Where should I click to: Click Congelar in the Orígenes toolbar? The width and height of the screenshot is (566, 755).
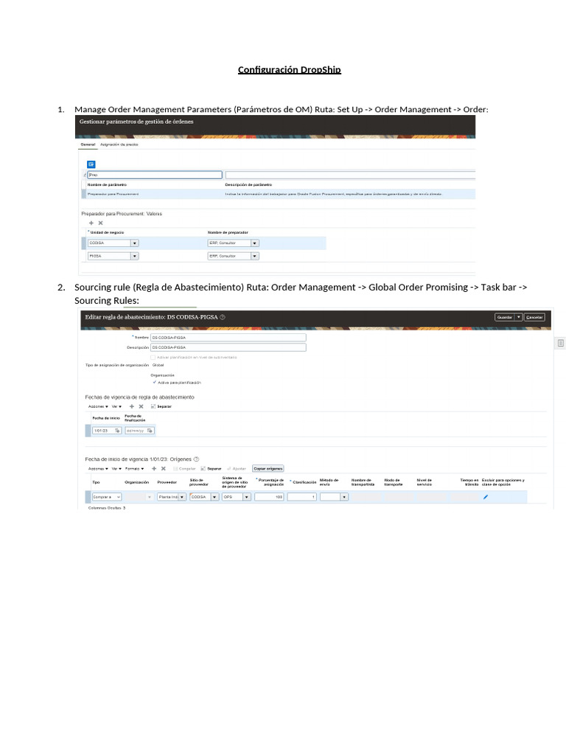(x=184, y=468)
